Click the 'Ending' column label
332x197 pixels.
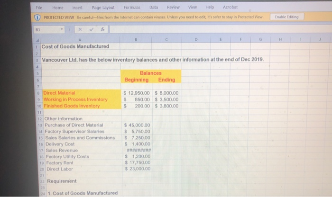[166, 80]
